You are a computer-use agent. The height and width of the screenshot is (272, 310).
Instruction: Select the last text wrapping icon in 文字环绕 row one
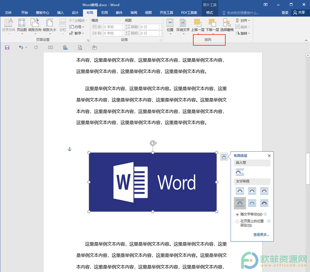pyautogui.click(x=264, y=191)
